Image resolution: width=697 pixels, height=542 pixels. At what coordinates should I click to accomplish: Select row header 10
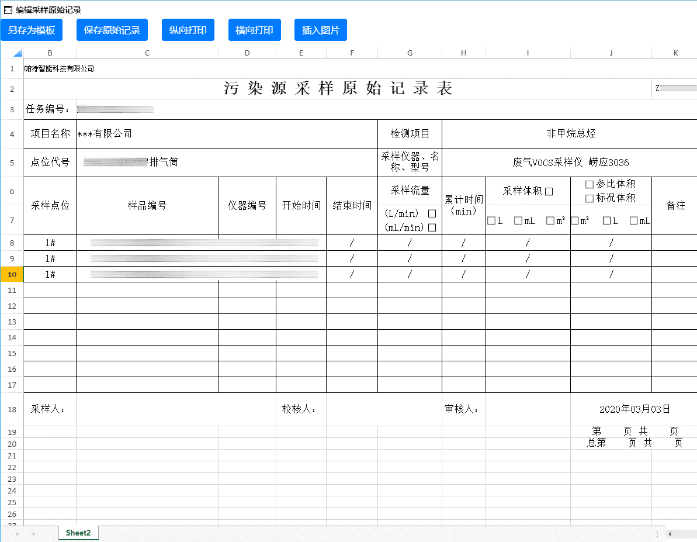(x=12, y=274)
